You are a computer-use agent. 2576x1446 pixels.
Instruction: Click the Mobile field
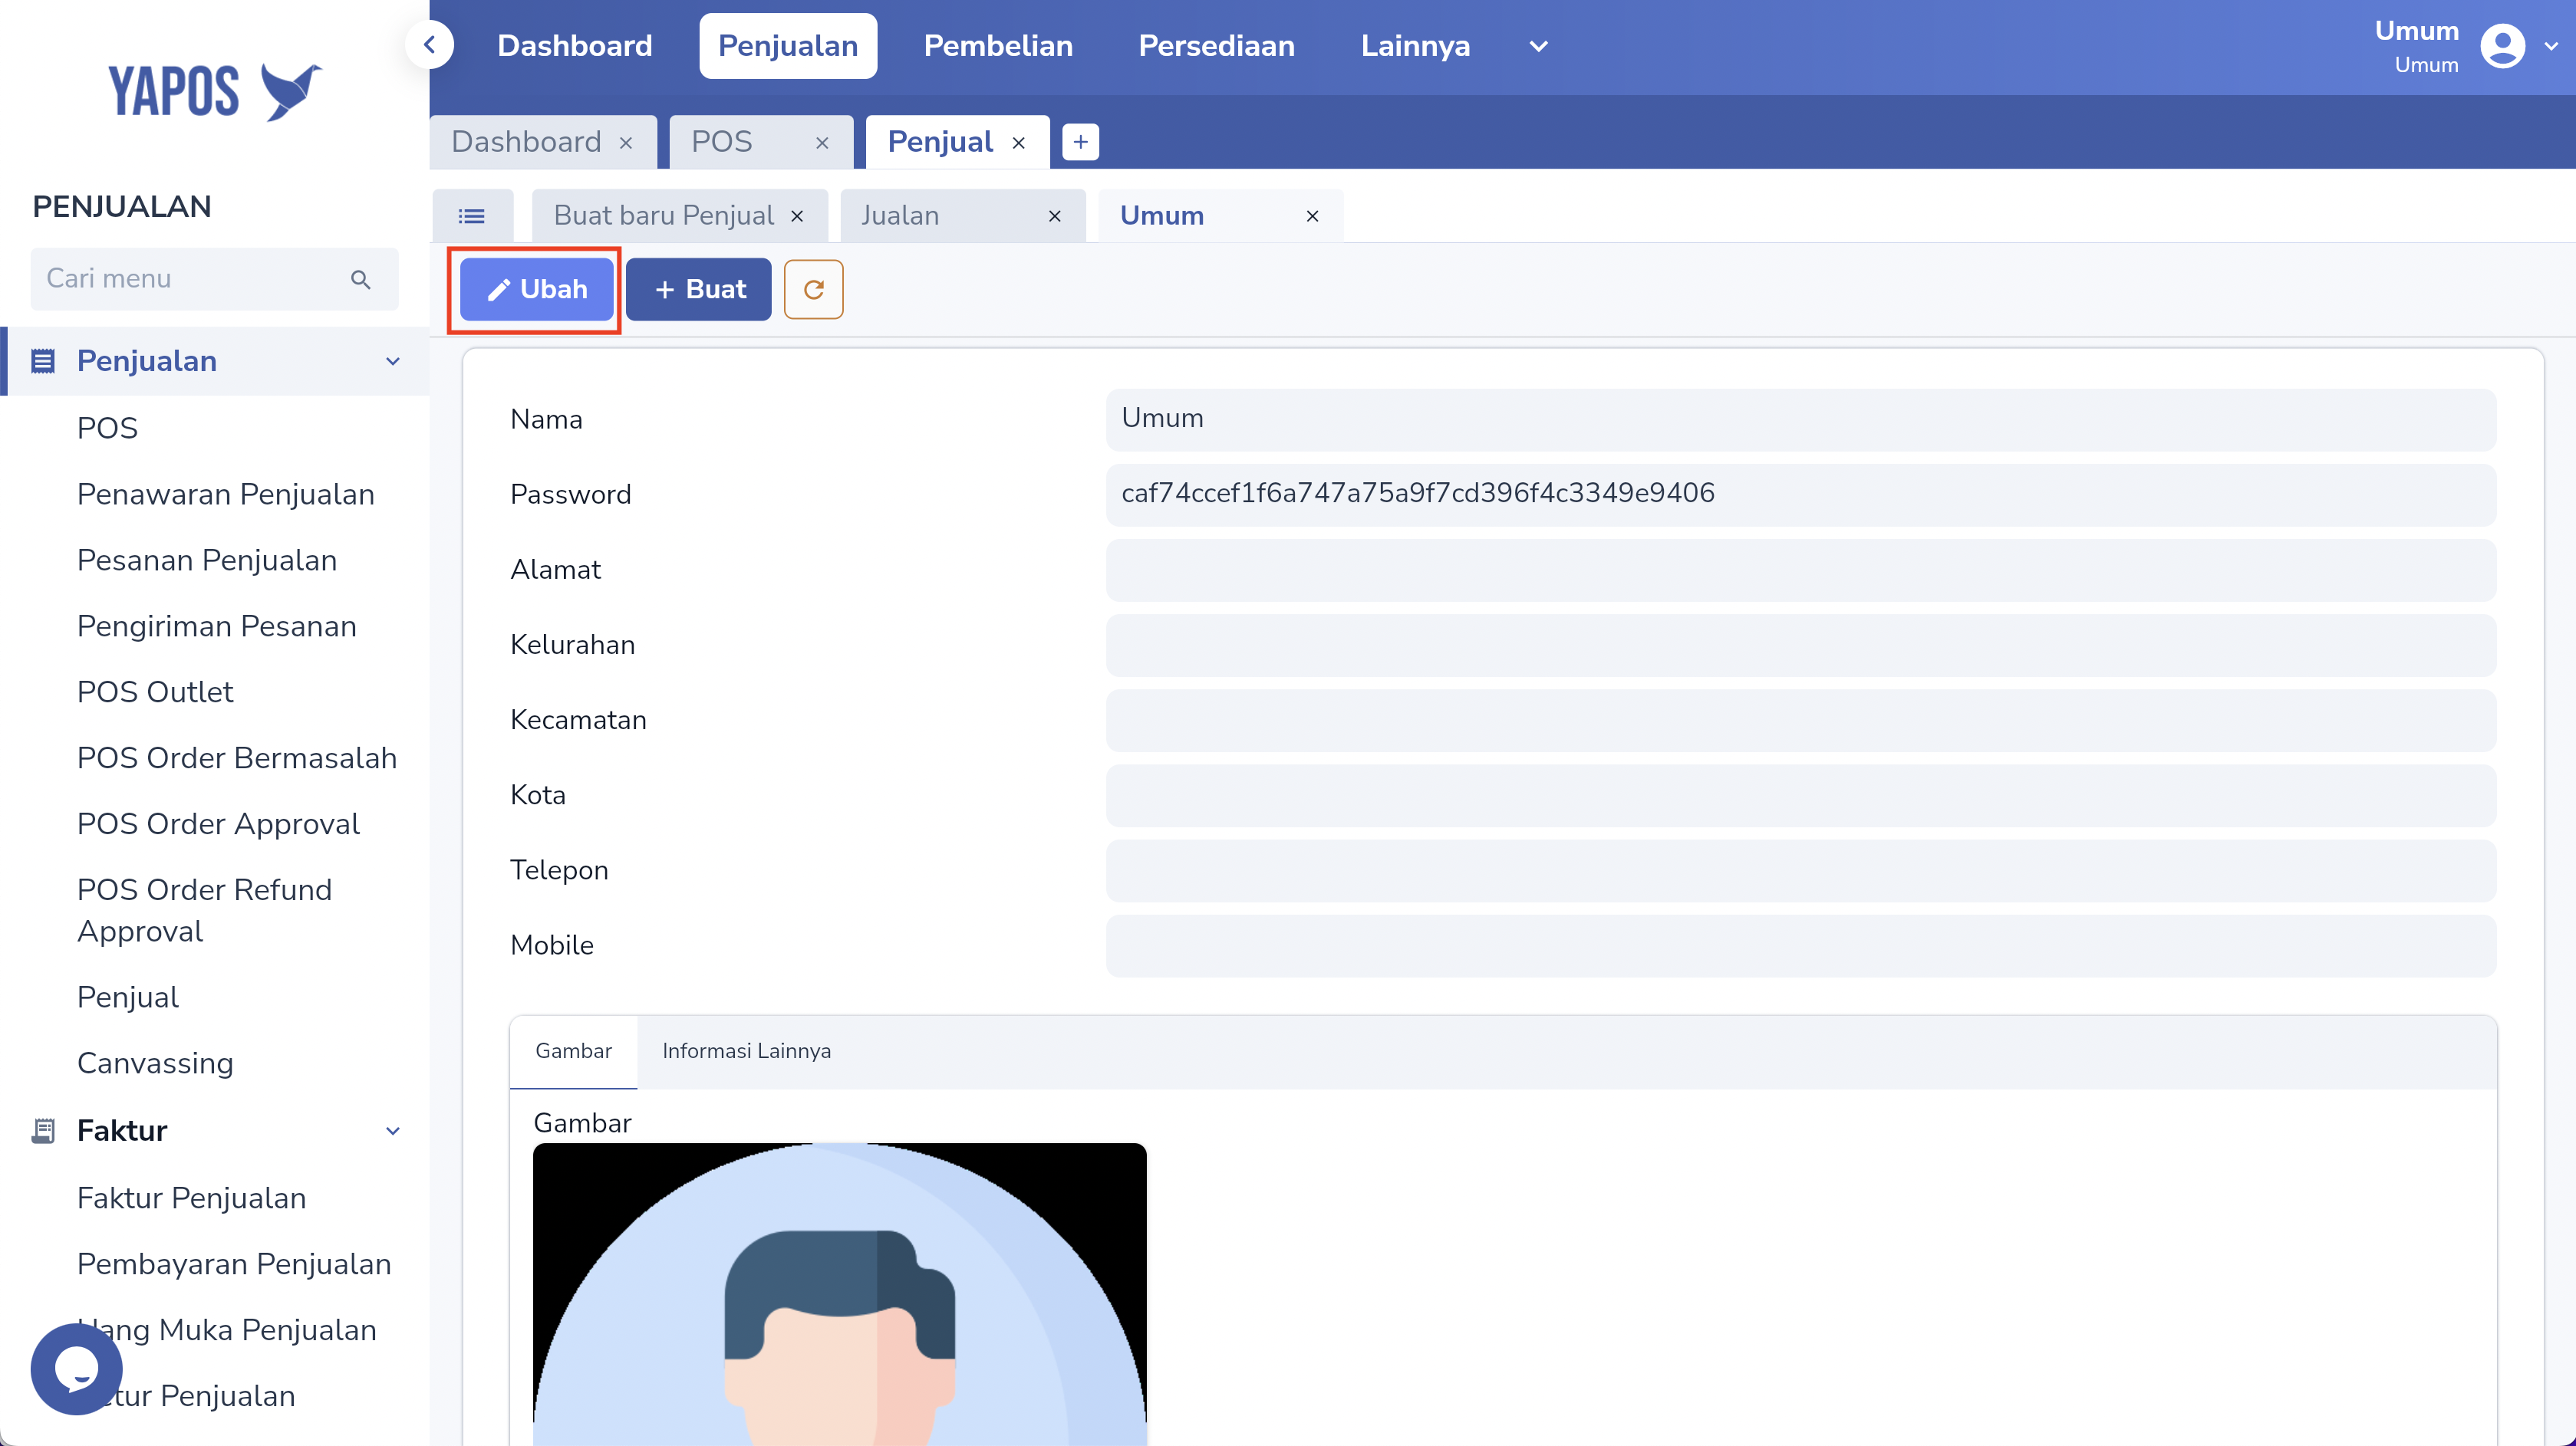[1800, 945]
